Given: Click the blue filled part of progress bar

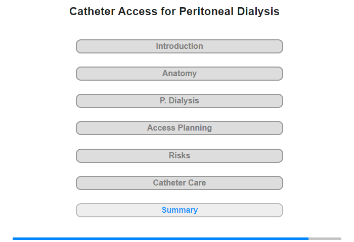Looking at the screenshot, I should 160,238.
